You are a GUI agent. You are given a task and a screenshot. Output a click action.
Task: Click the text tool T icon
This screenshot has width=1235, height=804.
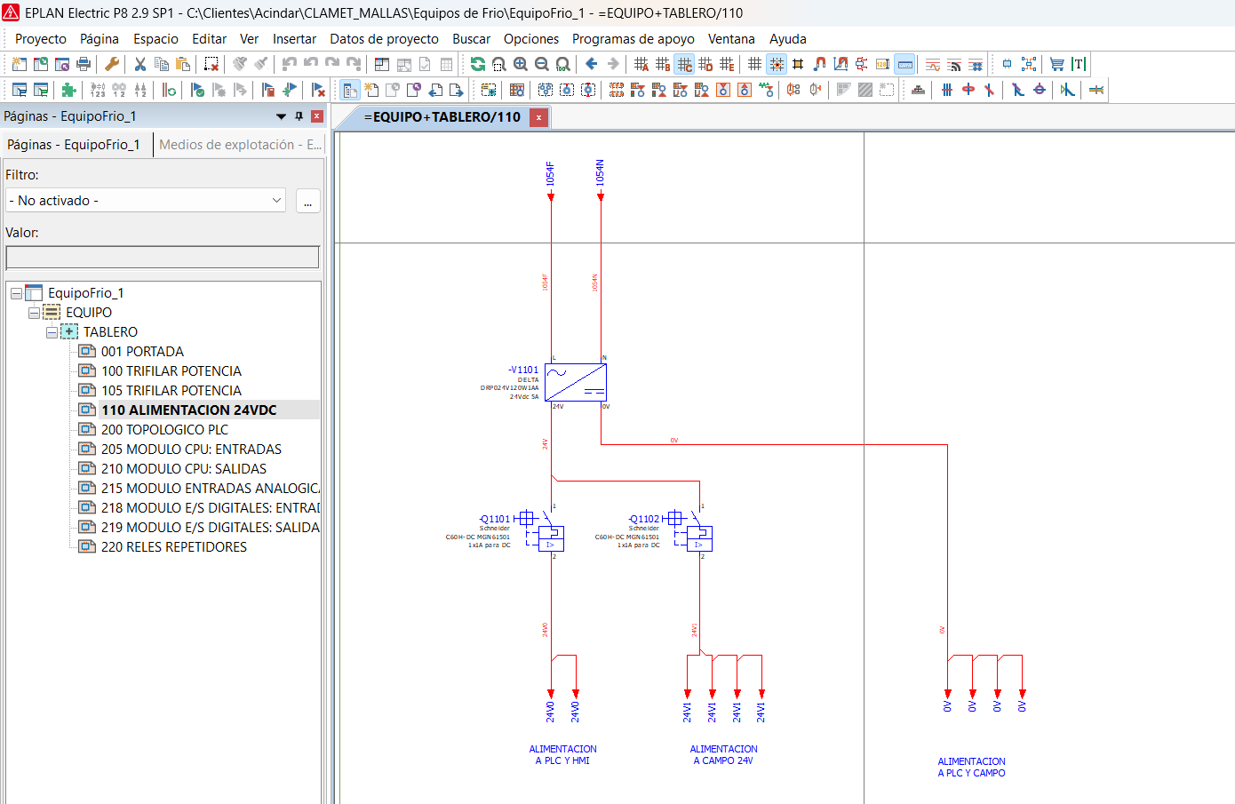tap(1079, 64)
